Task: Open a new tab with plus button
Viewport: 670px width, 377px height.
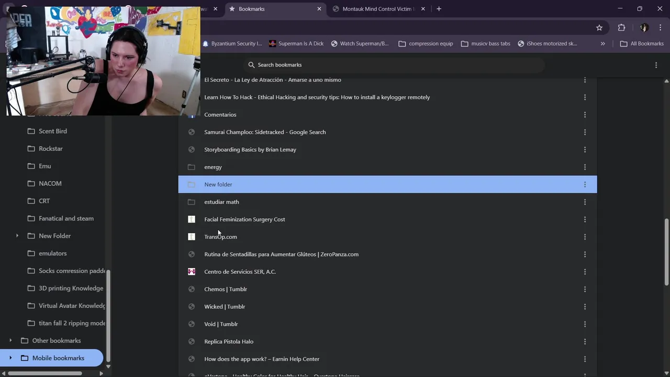Action: (x=439, y=9)
